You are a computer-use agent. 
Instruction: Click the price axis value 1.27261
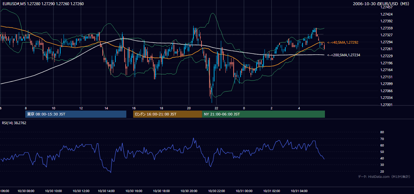point(386,49)
